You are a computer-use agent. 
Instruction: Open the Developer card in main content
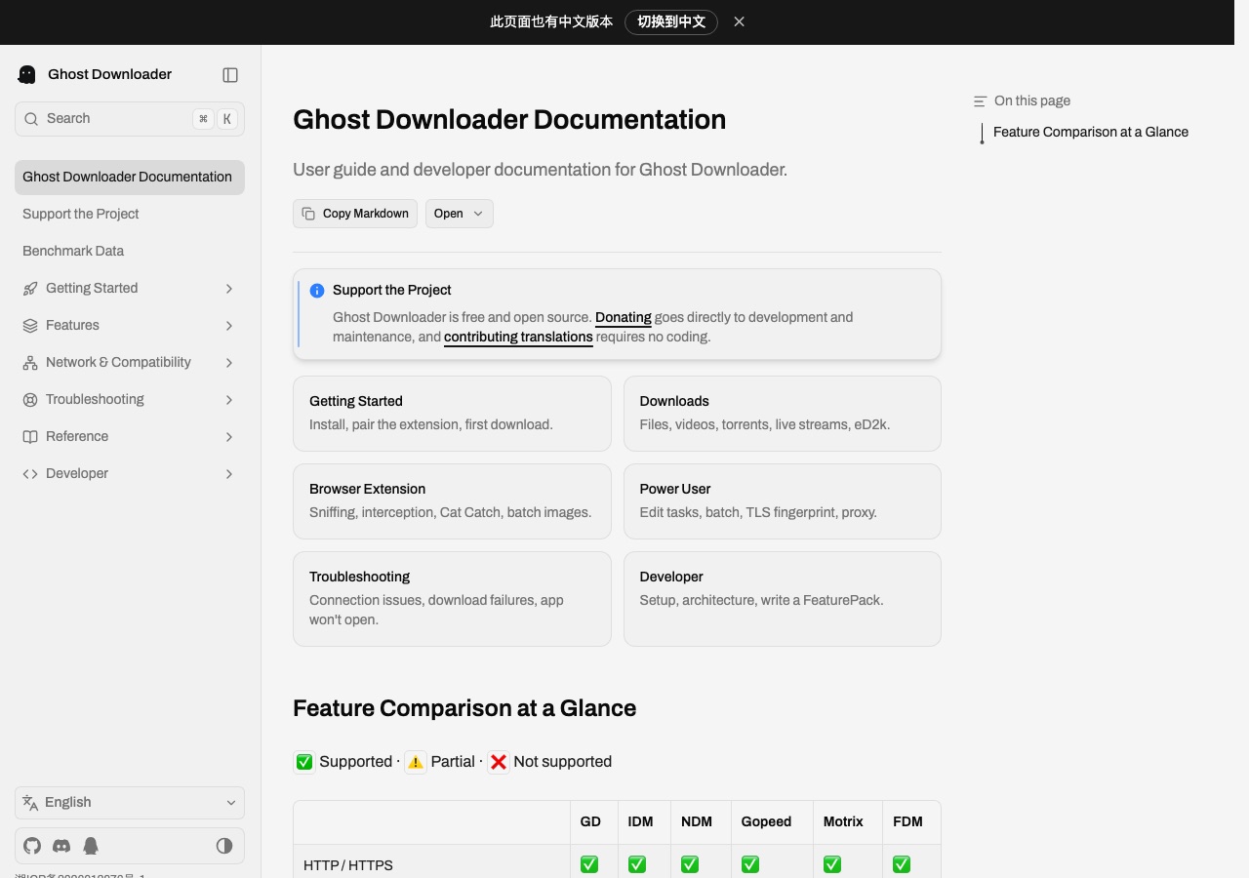coord(783,599)
